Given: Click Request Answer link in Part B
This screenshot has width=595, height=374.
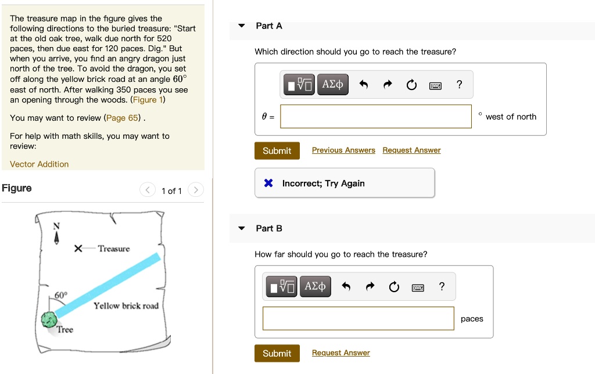Looking at the screenshot, I should 340,353.
